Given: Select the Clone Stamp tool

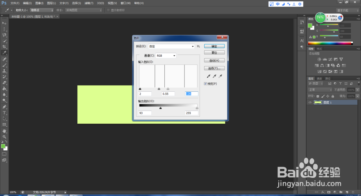Looking at the screenshot, I should [4, 71].
